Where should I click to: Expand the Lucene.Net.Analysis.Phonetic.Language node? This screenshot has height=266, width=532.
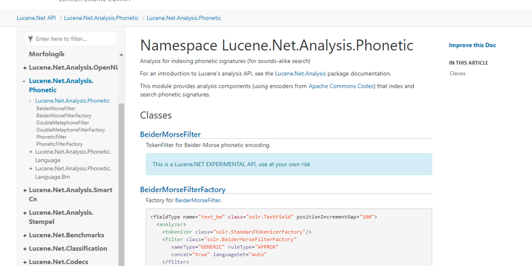tap(31, 152)
